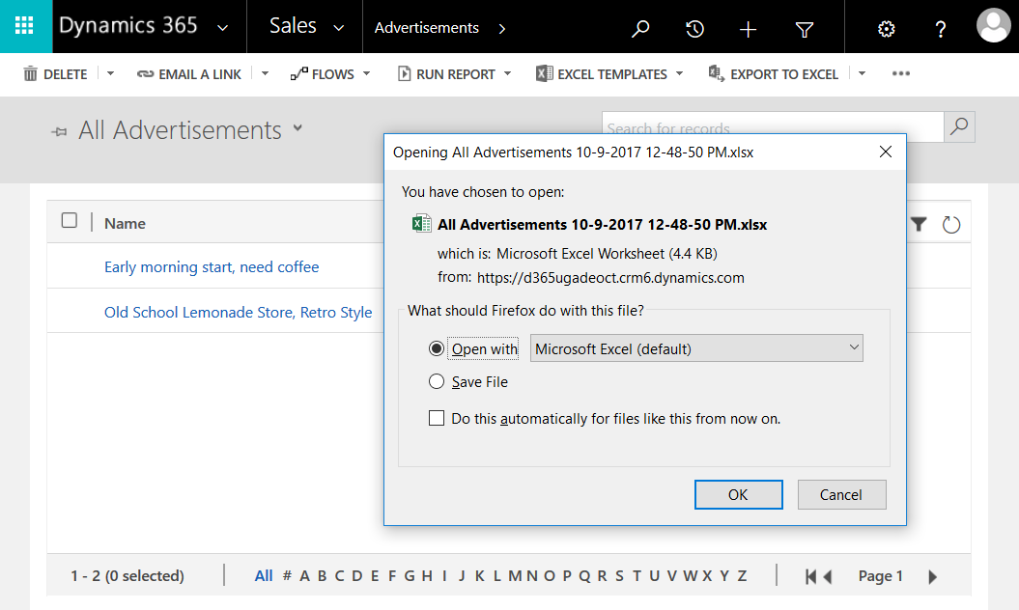Click the help question mark
Viewport: 1019px width, 610px height.
click(941, 29)
